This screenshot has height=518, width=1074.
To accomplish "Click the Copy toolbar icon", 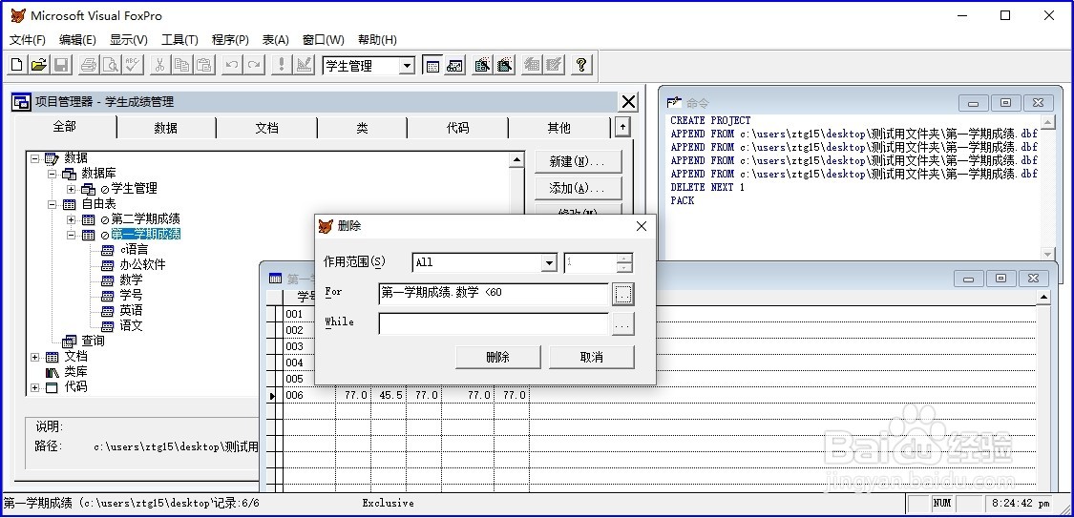I will pos(181,65).
